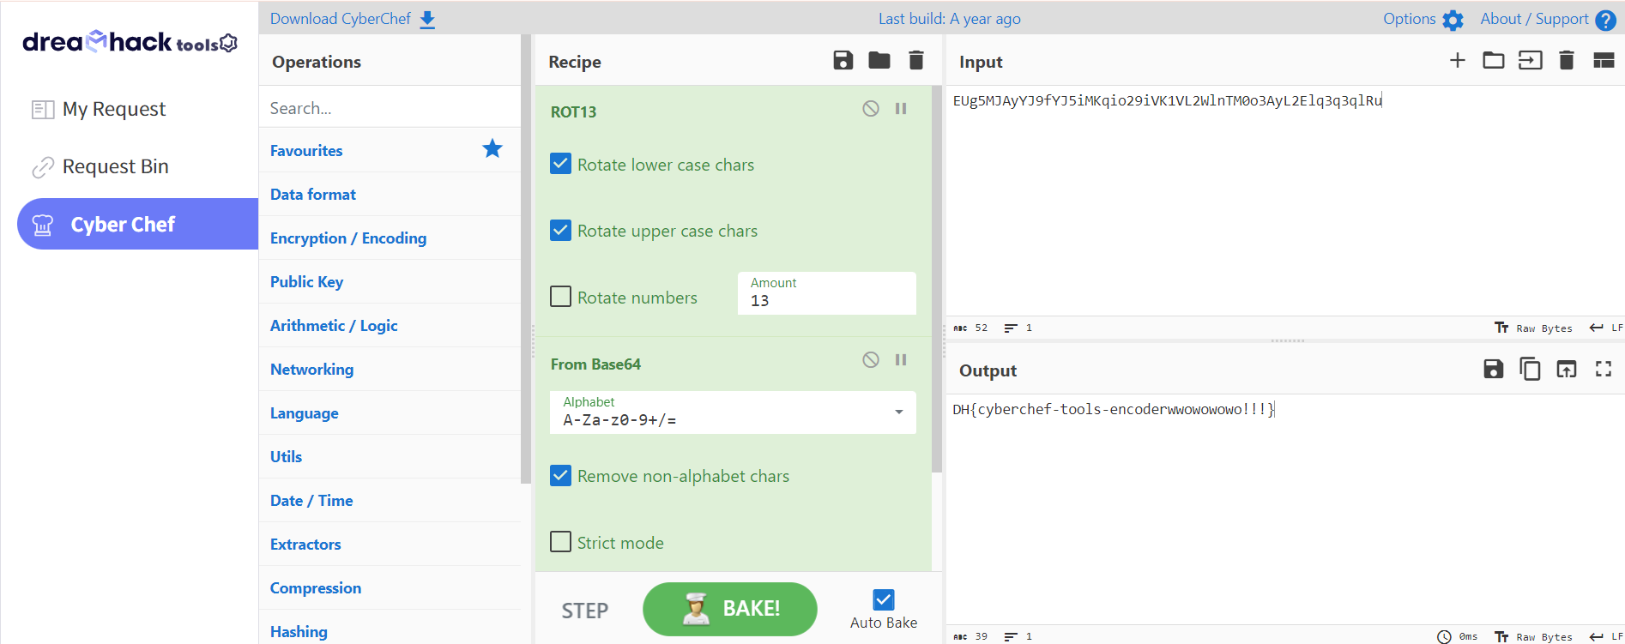Save output to file

1494,369
